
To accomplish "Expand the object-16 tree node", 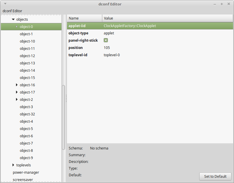I will 17,85.
